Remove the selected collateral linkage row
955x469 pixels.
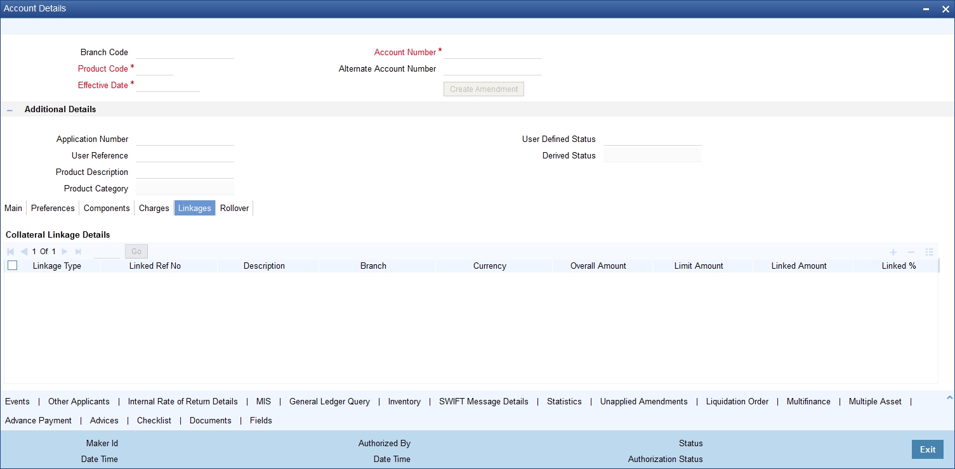[911, 252]
